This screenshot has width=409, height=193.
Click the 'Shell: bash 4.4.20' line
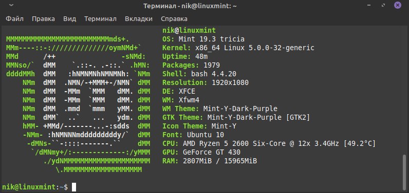pyautogui.click(x=199, y=74)
